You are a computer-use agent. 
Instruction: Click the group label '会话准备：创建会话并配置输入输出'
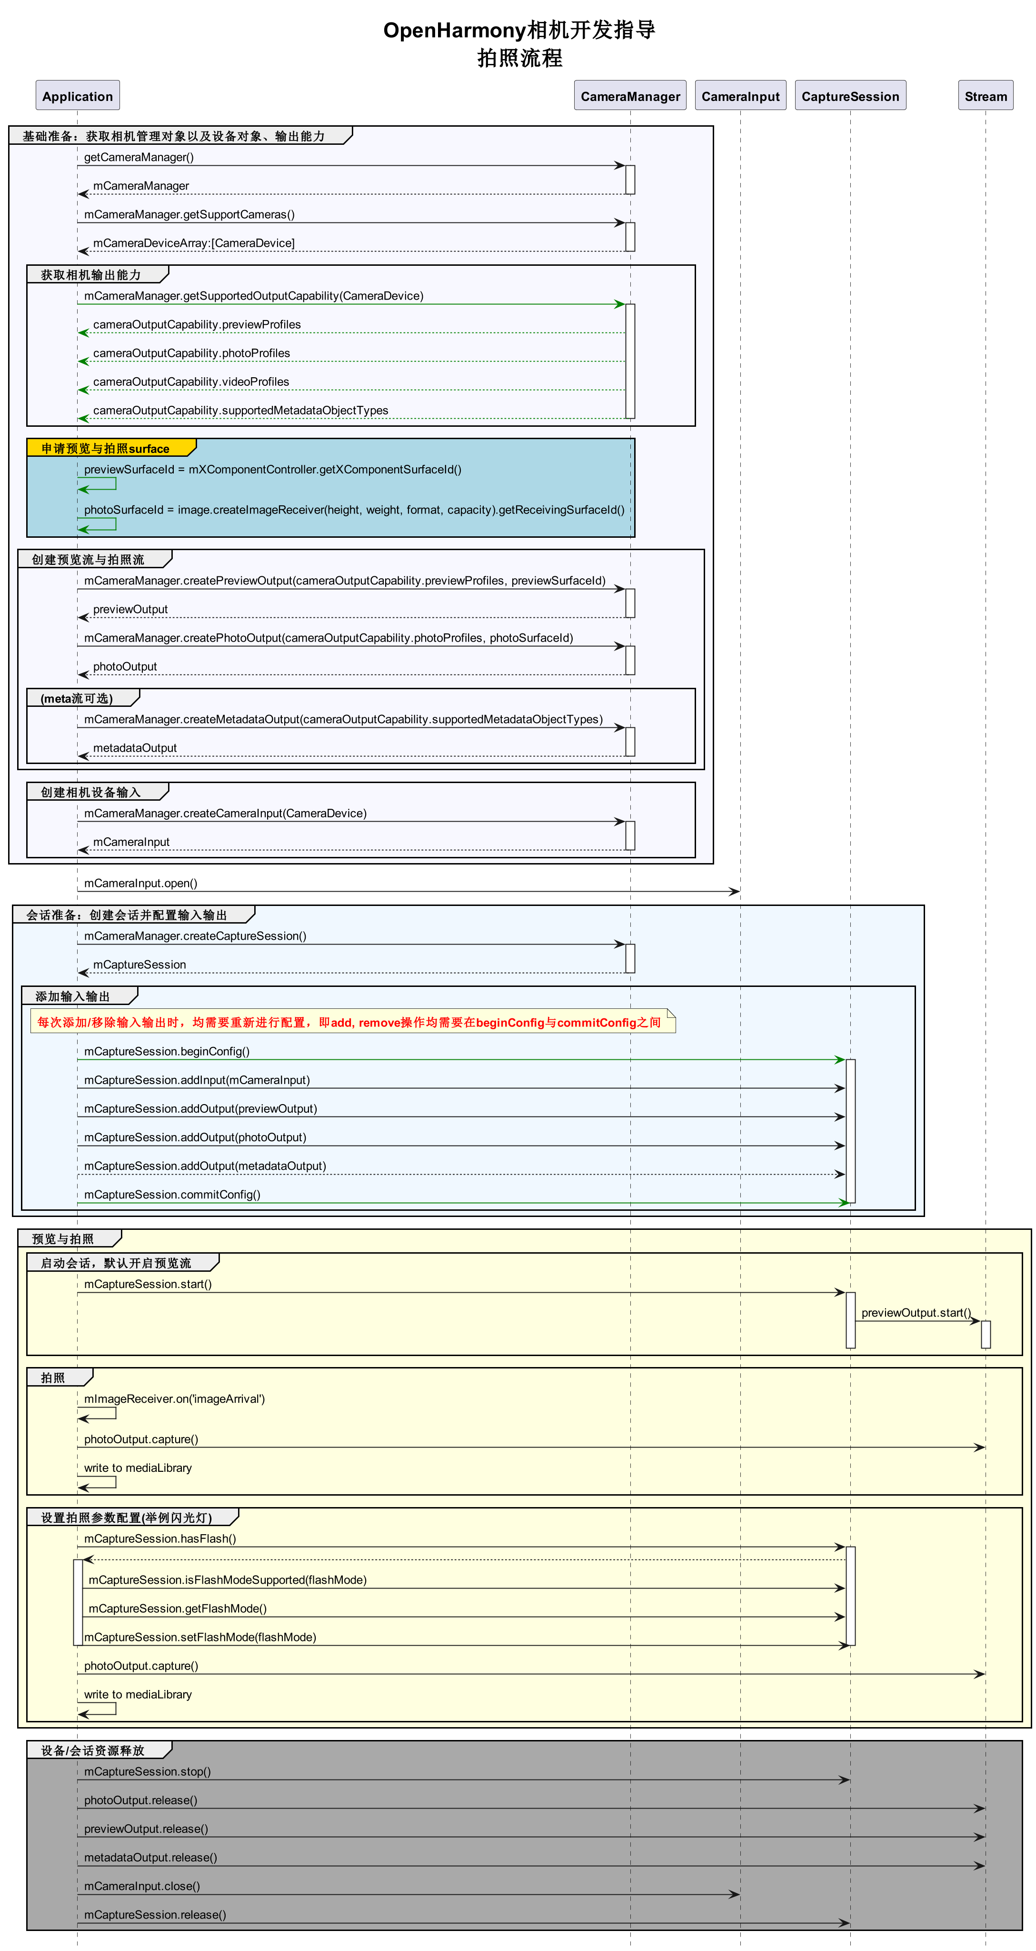click(127, 915)
